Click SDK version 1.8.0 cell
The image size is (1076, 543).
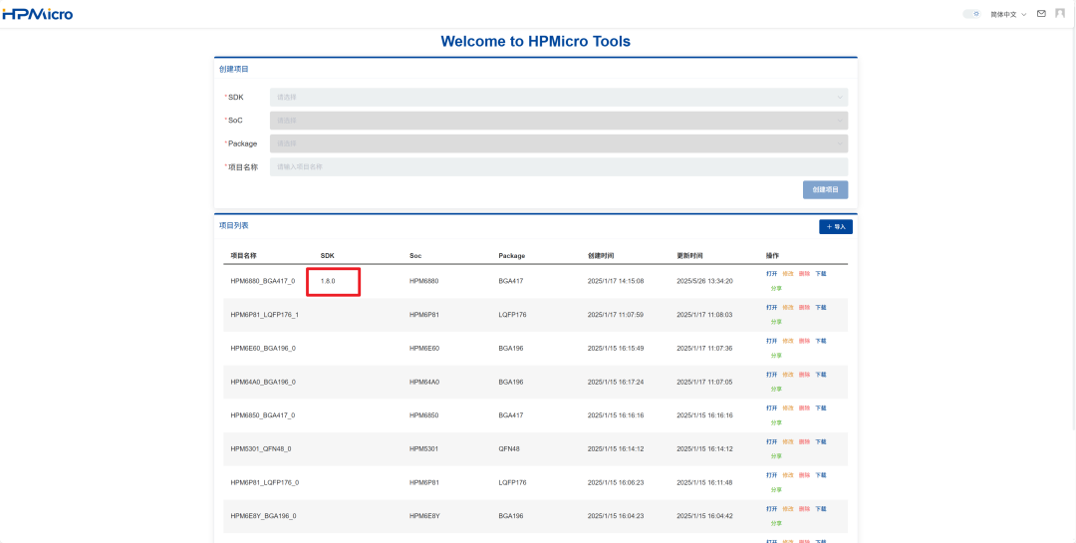point(328,281)
